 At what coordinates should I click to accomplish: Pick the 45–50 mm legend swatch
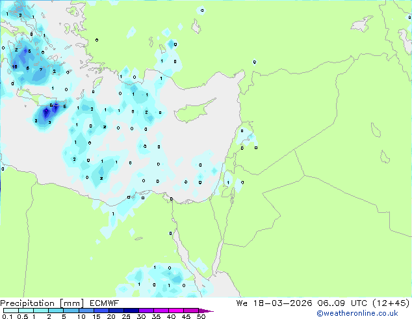click(x=191, y=311)
